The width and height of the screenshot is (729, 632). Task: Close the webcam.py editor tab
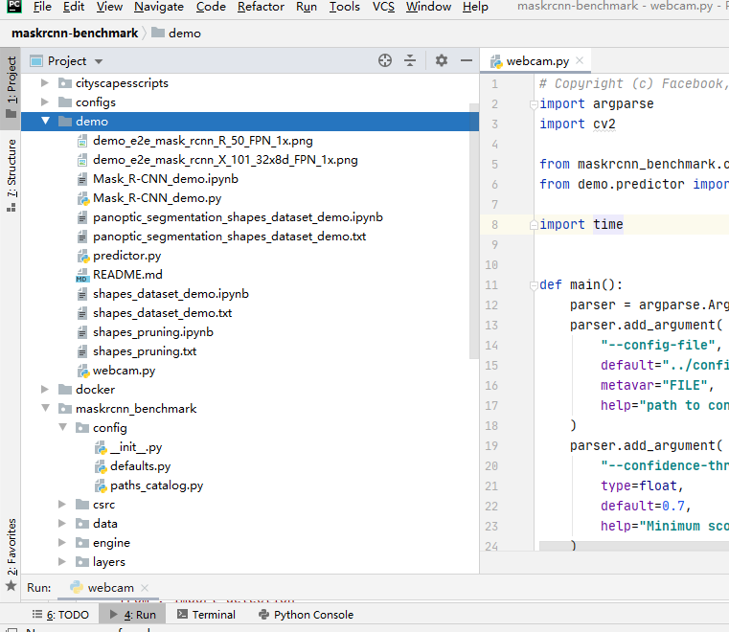[580, 60]
